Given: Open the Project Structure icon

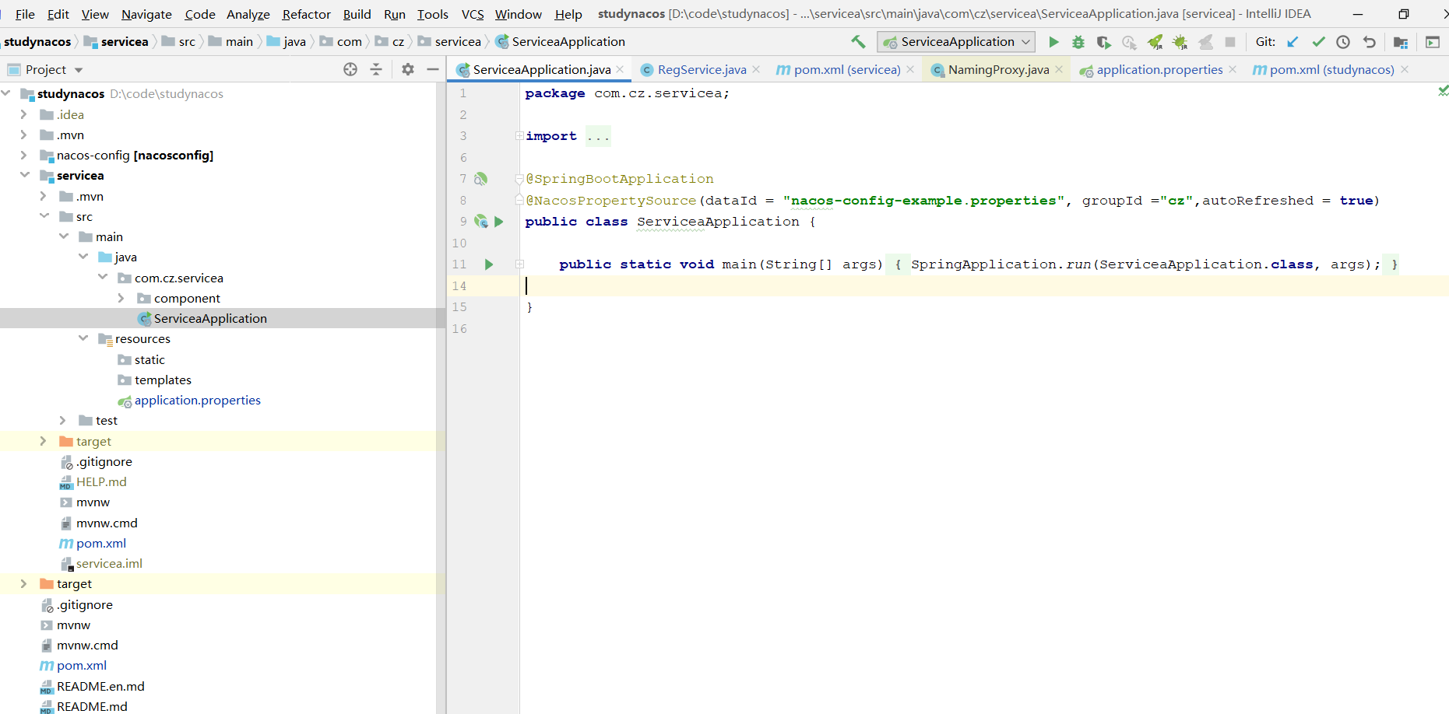Looking at the screenshot, I should (1401, 42).
